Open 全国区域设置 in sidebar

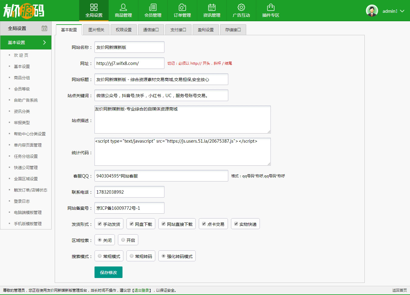point(26,179)
